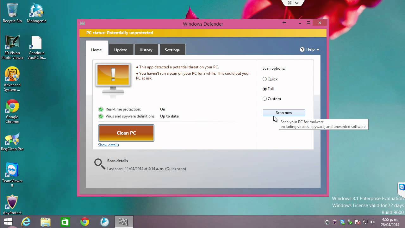Open File Explorer from the taskbar
The height and width of the screenshot is (228, 405).
[x=45, y=222]
